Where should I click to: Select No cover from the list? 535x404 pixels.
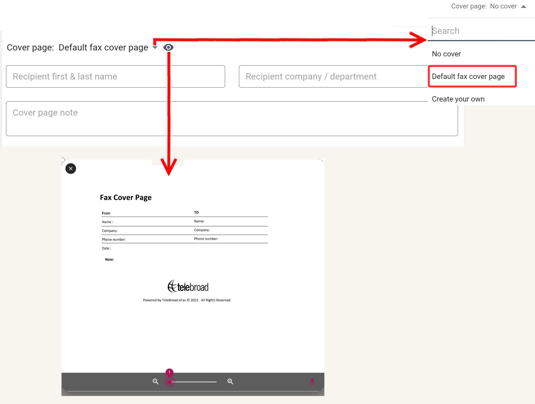click(x=446, y=54)
